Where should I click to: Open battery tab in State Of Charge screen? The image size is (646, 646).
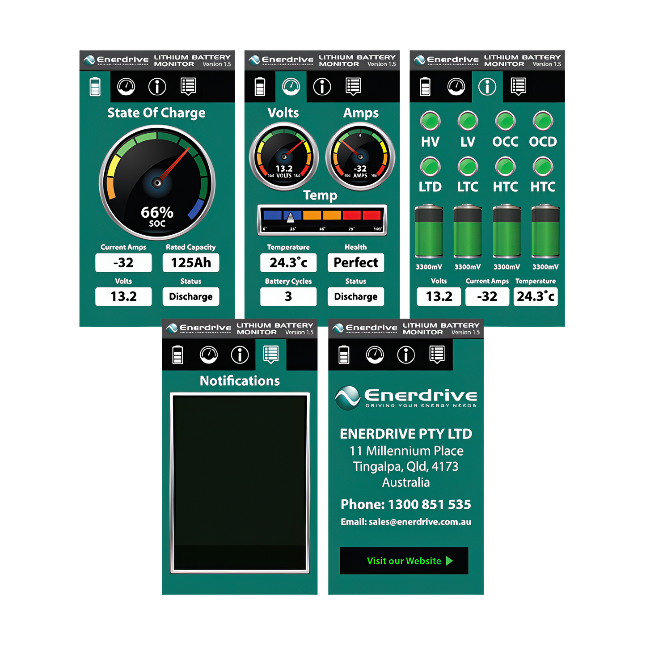tap(95, 86)
